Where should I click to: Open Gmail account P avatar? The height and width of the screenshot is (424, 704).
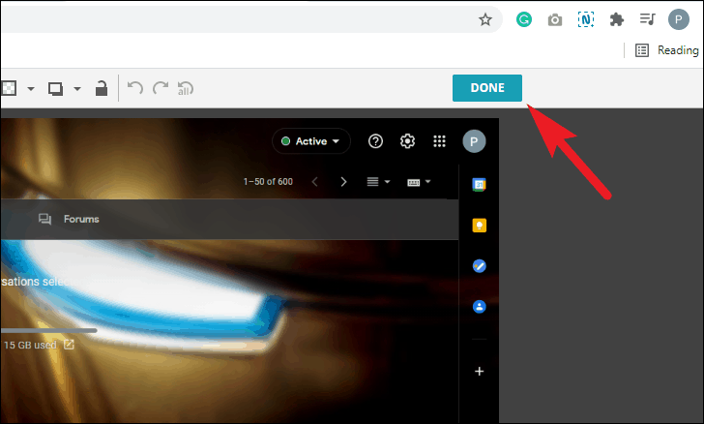[x=474, y=141]
